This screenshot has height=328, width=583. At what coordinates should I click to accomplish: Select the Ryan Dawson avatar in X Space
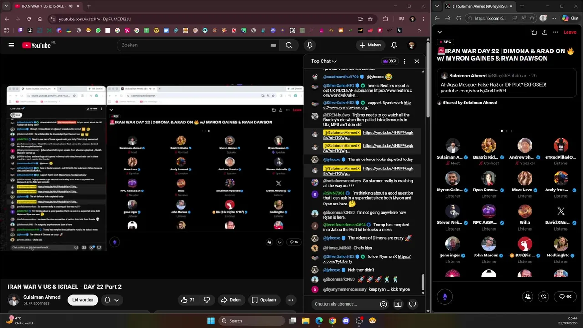click(489, 178)
